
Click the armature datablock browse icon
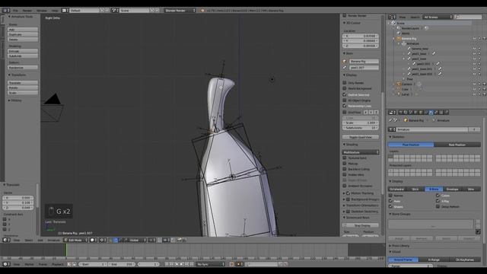[x=392, y=129]
